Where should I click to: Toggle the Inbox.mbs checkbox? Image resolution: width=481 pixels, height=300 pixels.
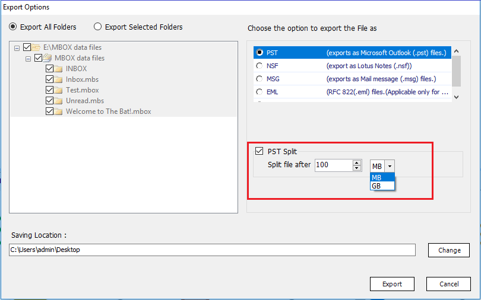(x=49, y=79)
